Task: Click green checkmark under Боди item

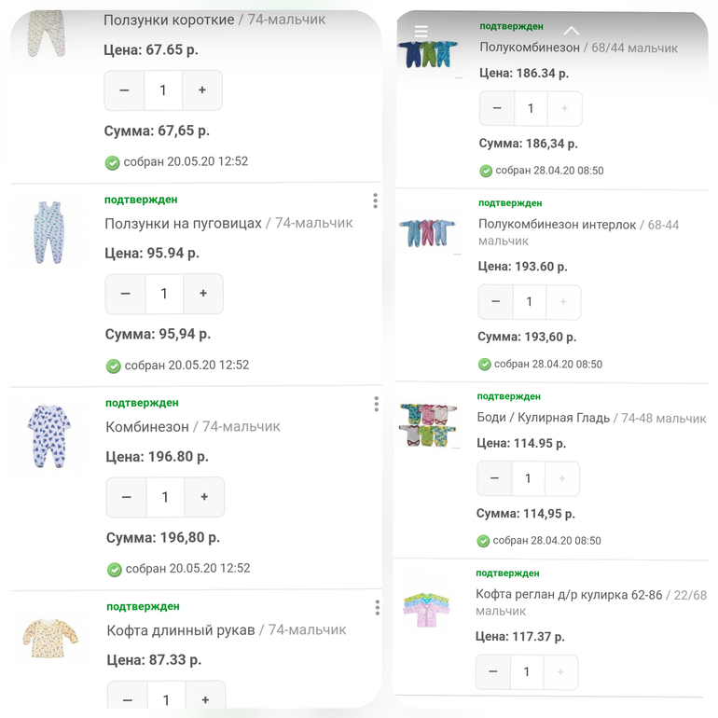Action: coord(483,541)
